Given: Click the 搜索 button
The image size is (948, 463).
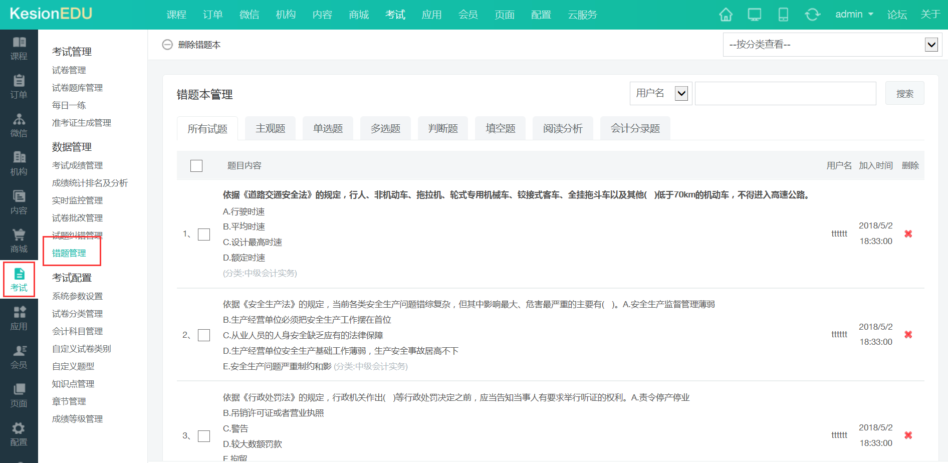Looking at the screenshot, I should pos(904,93).
